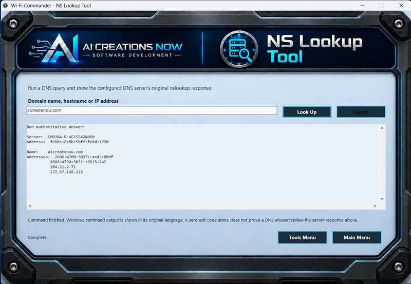The height and width of the screenshot is (284, 411).
Task: Click the 'Command finished' status message
Action: click(193, 220)
